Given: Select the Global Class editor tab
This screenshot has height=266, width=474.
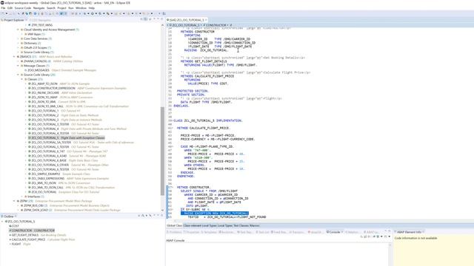Looking at the screenshot, I should click(175, 225).
